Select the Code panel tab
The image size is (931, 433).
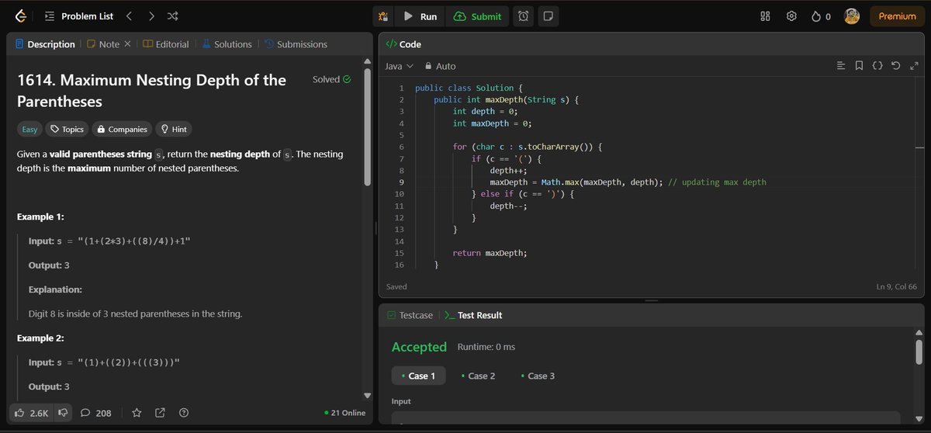403,44
